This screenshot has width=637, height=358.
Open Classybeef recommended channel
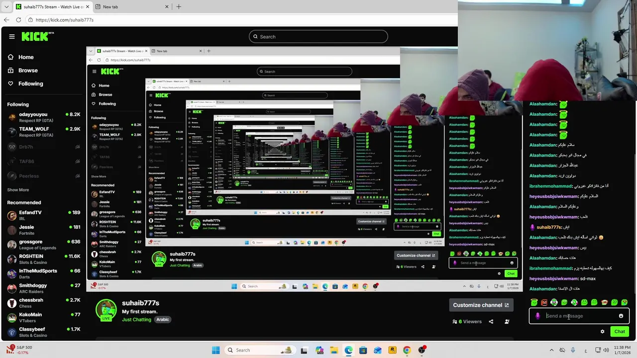pos(44,332)
